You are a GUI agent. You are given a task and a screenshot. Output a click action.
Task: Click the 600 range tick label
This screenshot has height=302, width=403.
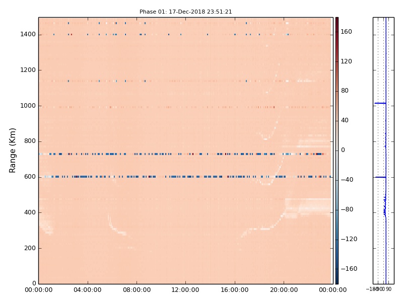30,177
